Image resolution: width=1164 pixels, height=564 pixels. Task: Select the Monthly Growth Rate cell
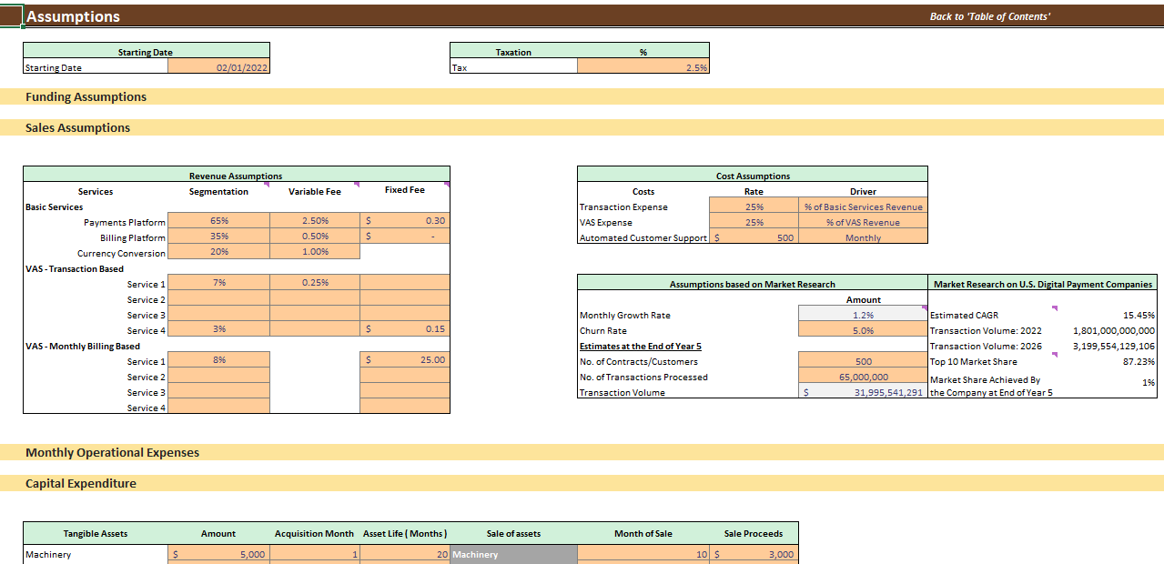(861, 315)
